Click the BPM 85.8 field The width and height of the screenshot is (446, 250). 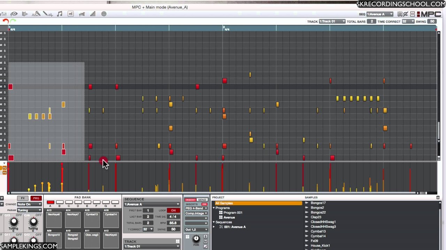[x=173, y=223]
